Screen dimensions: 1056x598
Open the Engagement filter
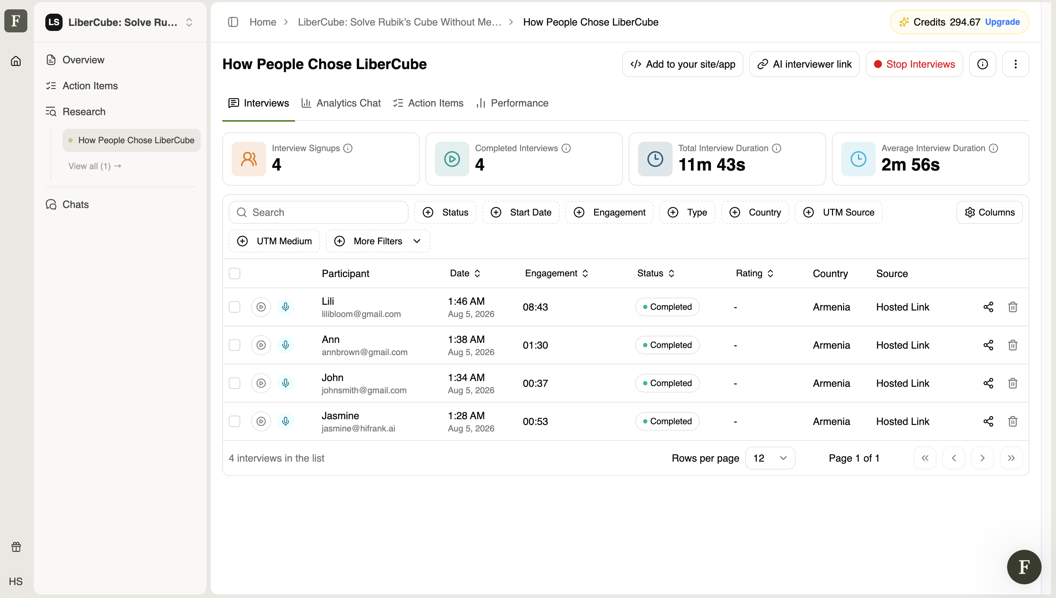pyautogui.click(x=609, y=212)
